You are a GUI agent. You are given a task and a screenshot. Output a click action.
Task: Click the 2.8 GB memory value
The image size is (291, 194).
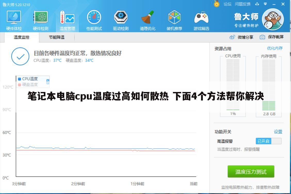pyautogui.click(x=269, y=114)
